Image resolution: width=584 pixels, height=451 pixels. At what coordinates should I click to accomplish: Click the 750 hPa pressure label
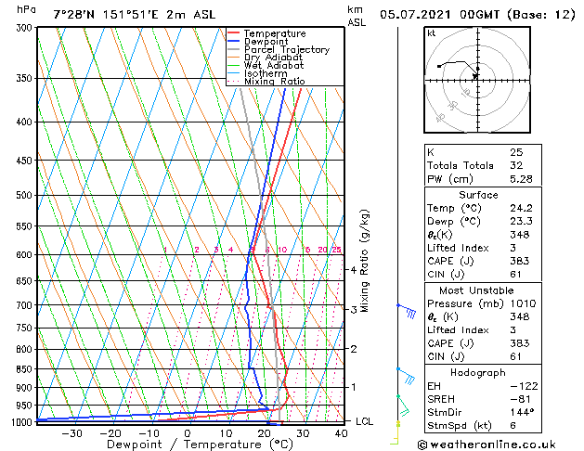(x=26, y=329)
